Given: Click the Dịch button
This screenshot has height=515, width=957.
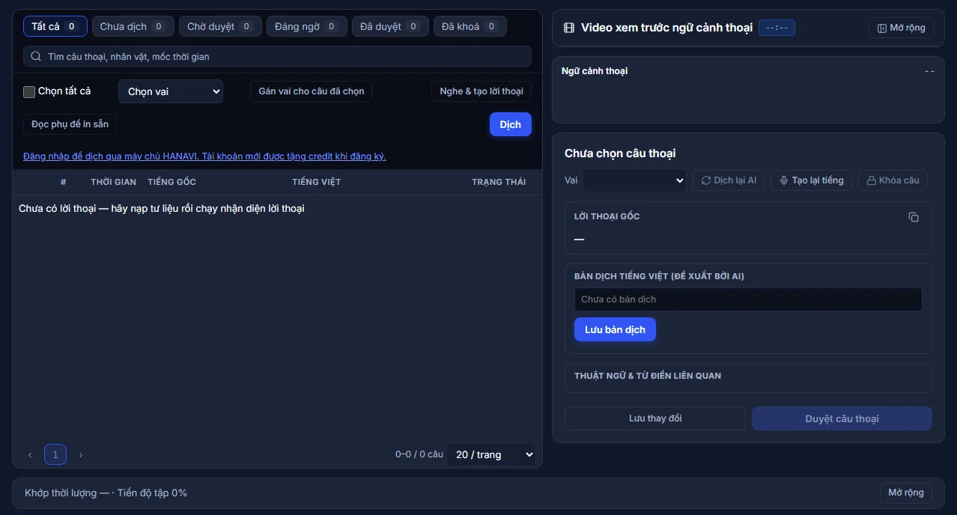Looking at the screenshot, I should tap(511, 124).
